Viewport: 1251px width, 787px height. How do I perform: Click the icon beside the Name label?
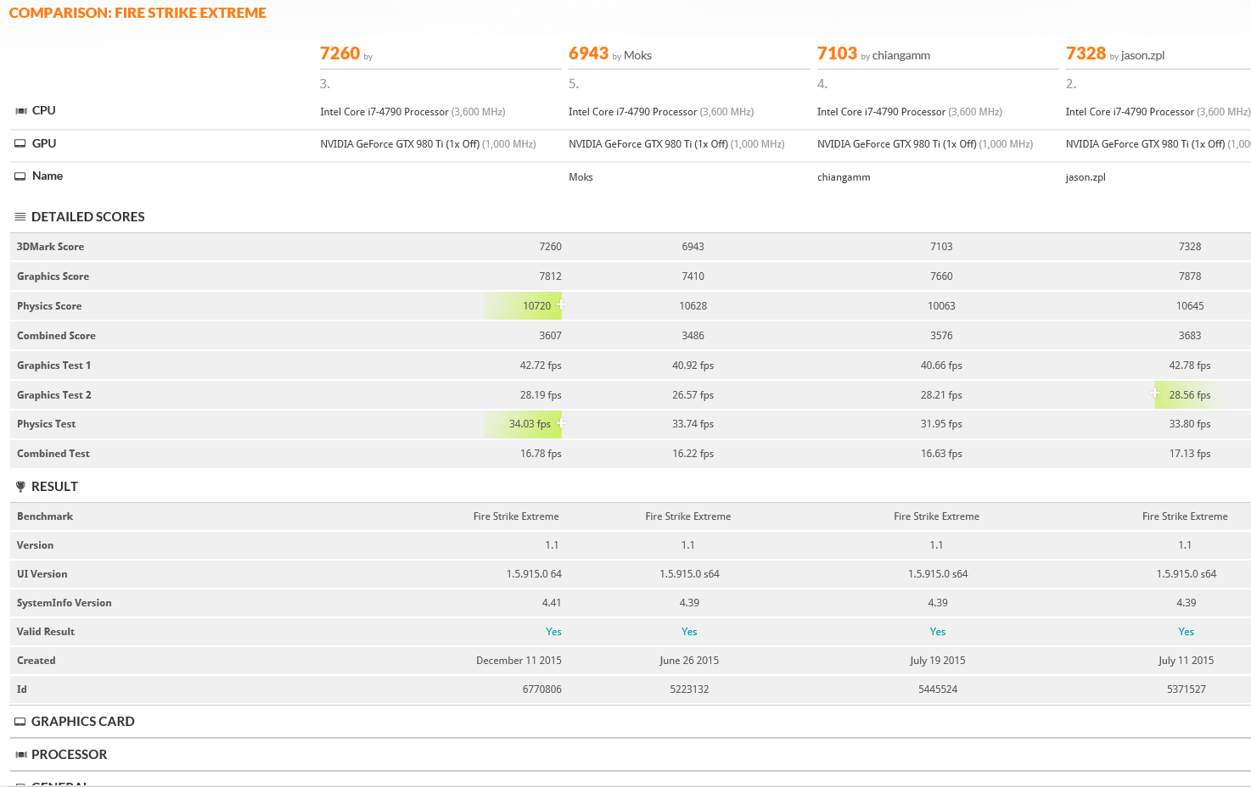pos(20,176)
